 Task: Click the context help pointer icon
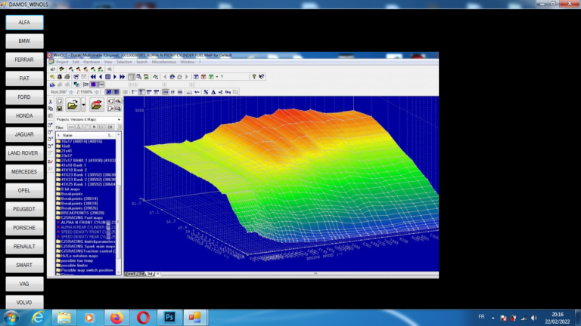point(262,76)
